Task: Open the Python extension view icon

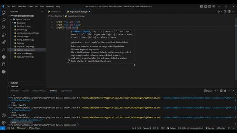Action: (x=4, y=57)
